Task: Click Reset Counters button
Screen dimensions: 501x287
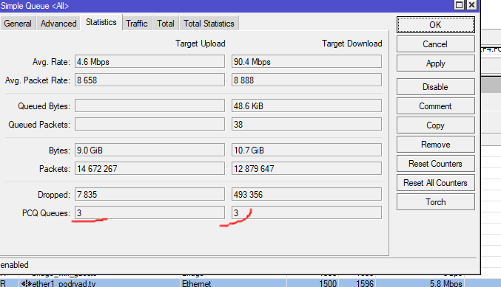Action: [x=435, y=164]
